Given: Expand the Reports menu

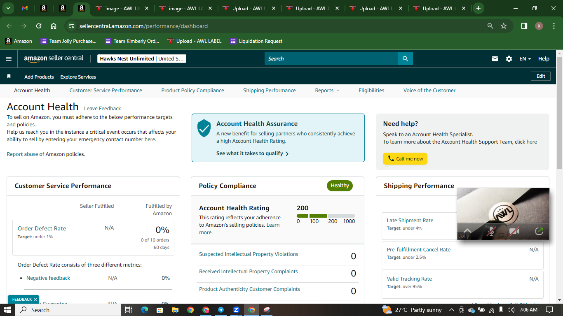Looking at the screenshot, I should pos(327,91).
